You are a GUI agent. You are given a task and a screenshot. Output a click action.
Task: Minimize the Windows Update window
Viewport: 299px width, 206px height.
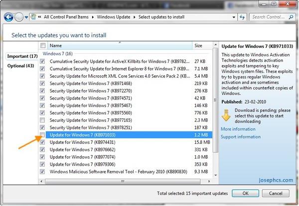(x=264, y=4)
